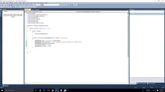Click the Alphabetical sort icon in Properties
The height and width of the screenshot is (92, 165).
(x=133, y=14)
